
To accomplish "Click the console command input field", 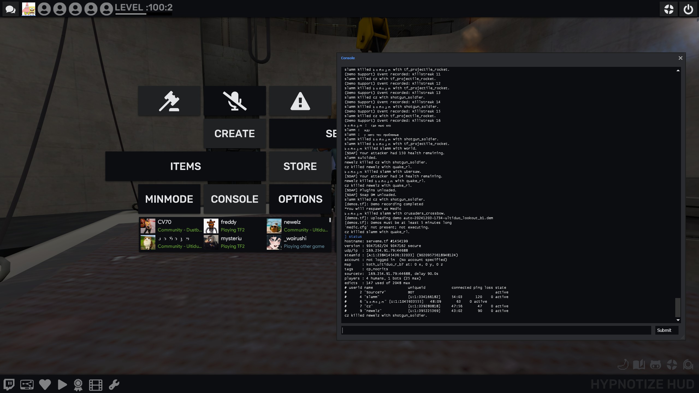I will pos(496,330).
